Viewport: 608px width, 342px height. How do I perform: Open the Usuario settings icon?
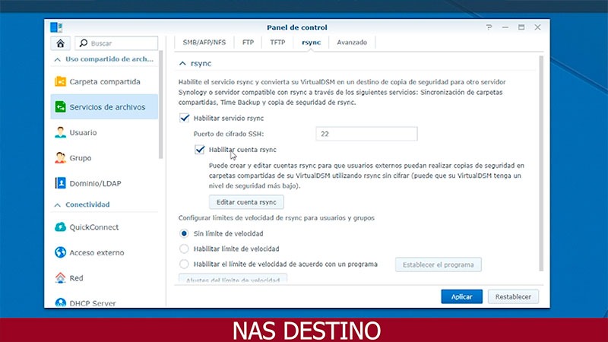pos(60,132)
